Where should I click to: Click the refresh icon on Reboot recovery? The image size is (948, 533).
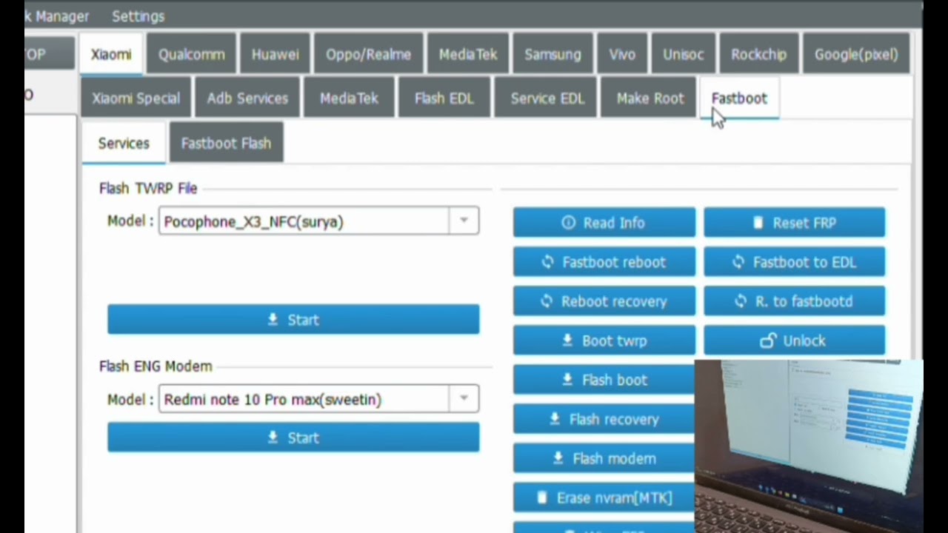tap(546, 301)
